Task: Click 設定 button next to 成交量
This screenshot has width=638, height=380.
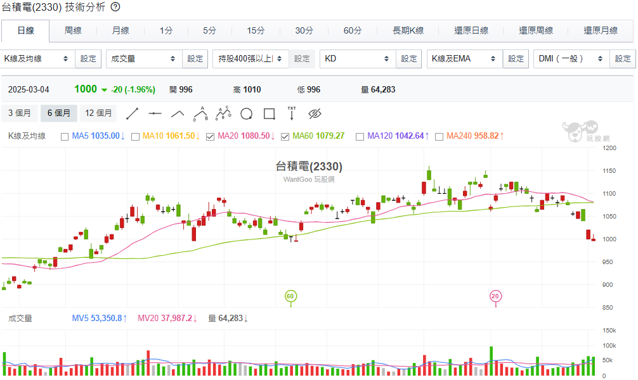Action: 195,59
